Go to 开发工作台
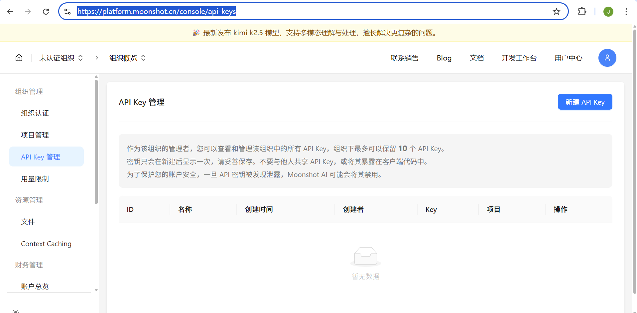 [519, 58]
